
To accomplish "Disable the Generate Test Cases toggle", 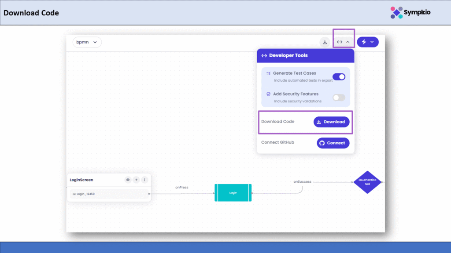I will click(339, 77).
